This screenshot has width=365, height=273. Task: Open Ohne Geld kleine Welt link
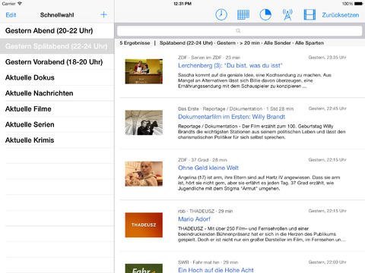click(208, 168)
